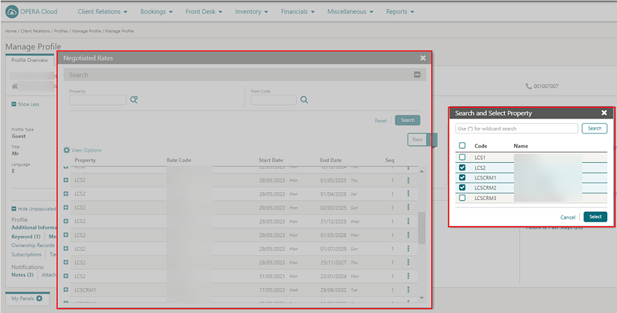Viewport: 617px width, 313px height.
Task: Collapse details with Show Less
Action: (x=25, y=104)
